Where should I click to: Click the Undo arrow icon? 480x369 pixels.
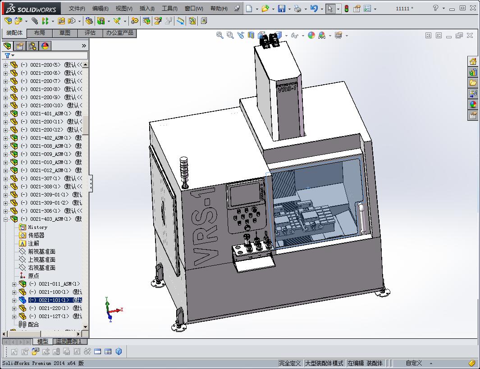point(314,9)
